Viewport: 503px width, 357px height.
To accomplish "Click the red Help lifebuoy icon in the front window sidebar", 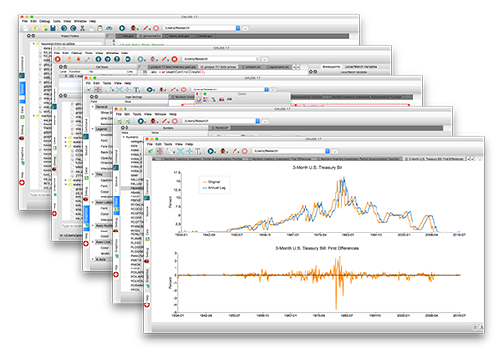I will (147, 305).
